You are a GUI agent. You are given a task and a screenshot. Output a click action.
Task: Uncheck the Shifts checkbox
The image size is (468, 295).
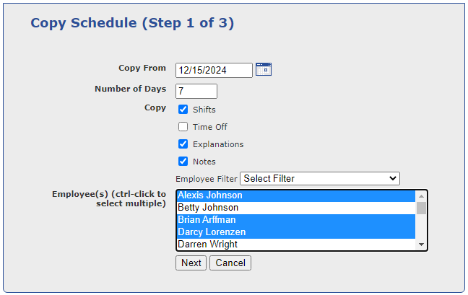183,110
